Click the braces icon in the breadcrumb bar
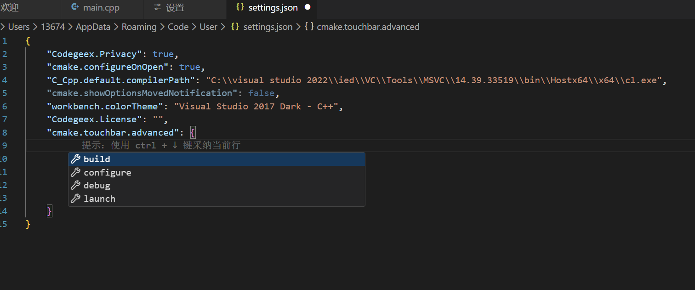Image resolution: width=695 pixels, height=290 pixels. (235, 27)
